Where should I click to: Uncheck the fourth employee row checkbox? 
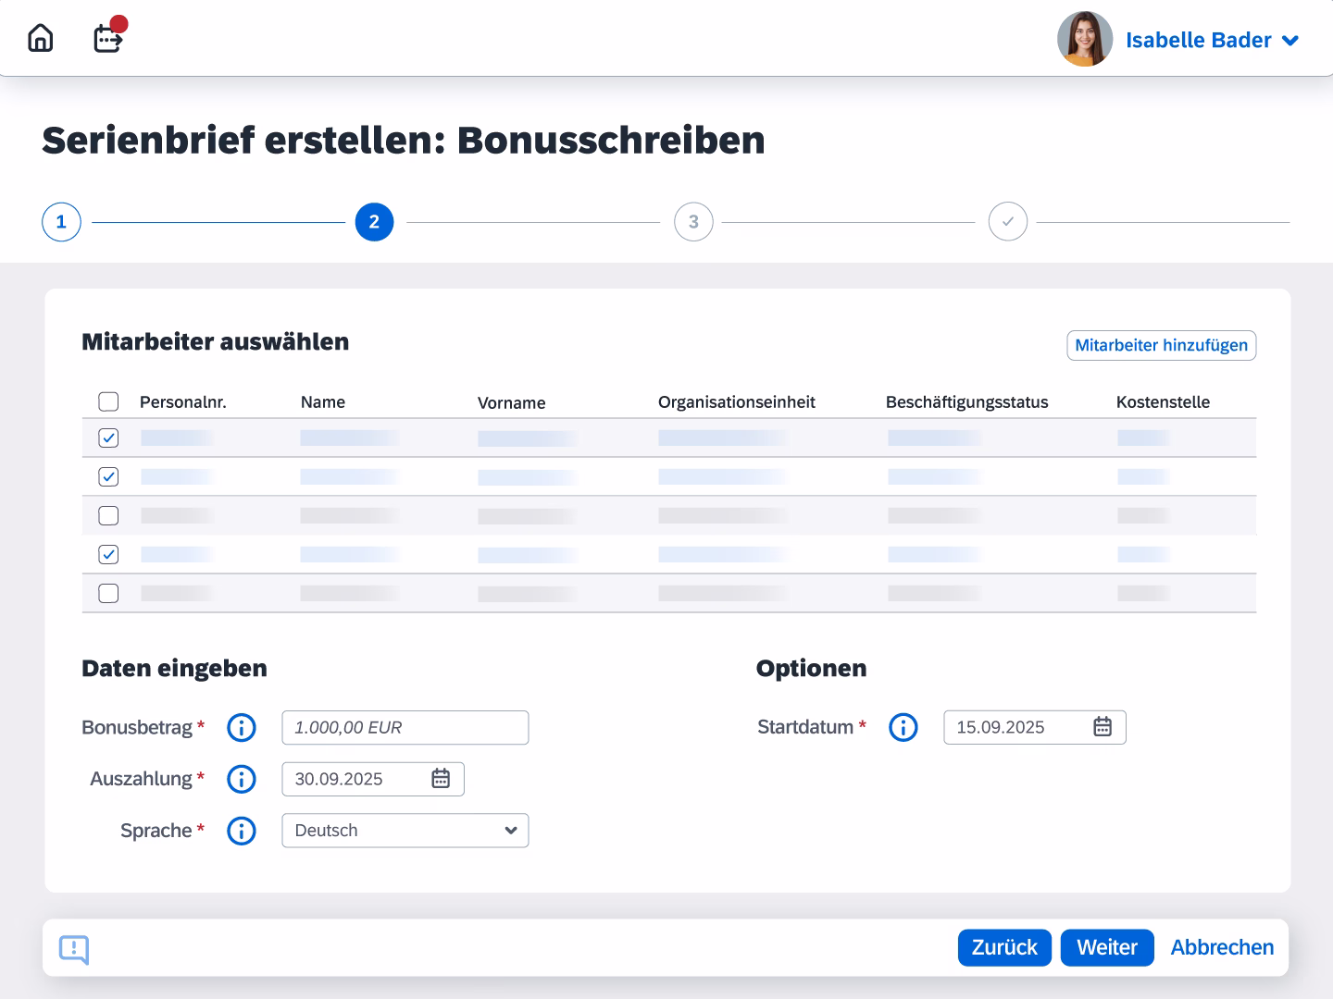tap(108, 554)
